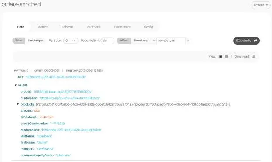Switch to Live Sample mode
Image resolution: width=272 pixels, height=162 pixels.
(x=35, y=41)
